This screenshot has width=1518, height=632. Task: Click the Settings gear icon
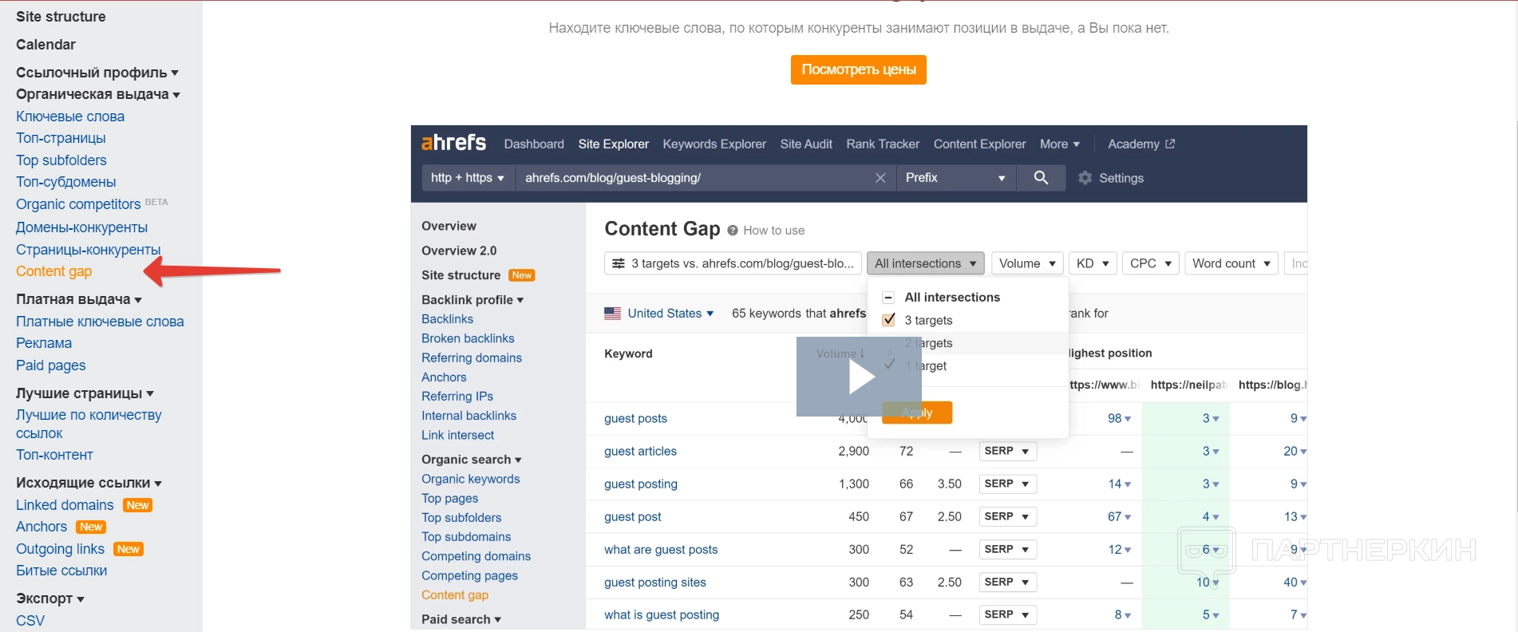tap(1085, 178)
